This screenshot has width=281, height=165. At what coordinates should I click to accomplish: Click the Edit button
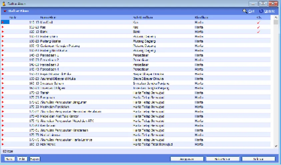pyautogui.click(x=22, y=159)
